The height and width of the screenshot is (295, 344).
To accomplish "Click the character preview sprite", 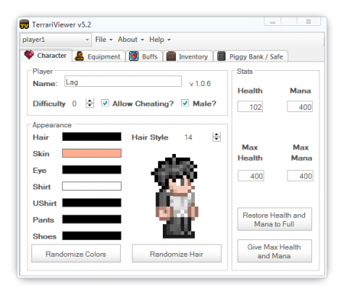I will pyautogui.click(x=175, y=196).
